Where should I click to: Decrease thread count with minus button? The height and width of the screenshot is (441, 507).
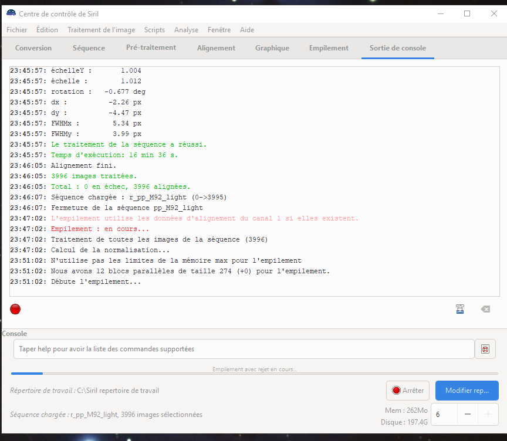click(468, 414)
